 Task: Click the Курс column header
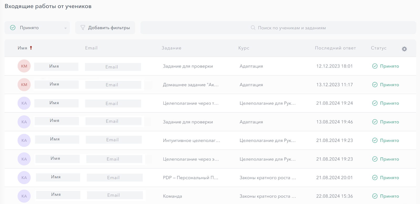[244, 48]
